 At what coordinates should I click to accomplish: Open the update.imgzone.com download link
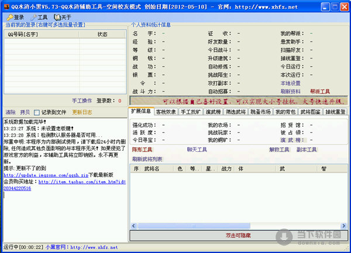click(x=46, y=175)
